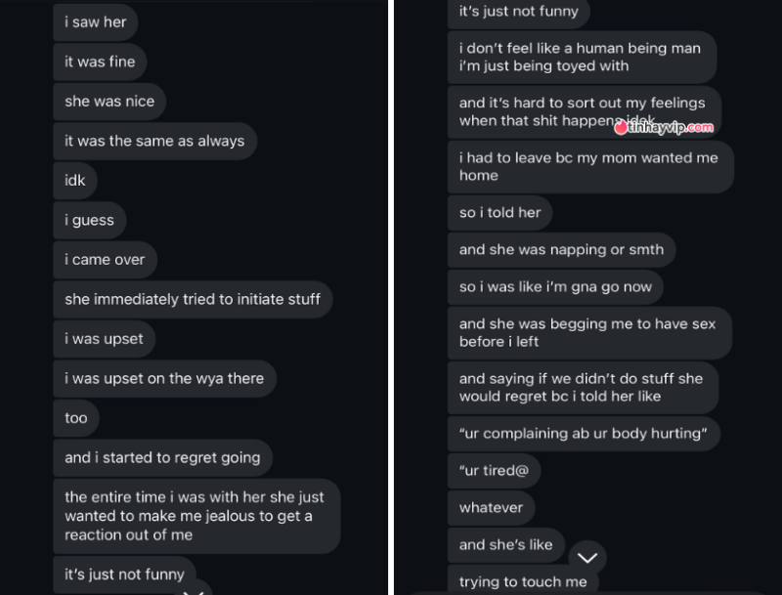Select the "i guess" message bubble

[89, 220]
